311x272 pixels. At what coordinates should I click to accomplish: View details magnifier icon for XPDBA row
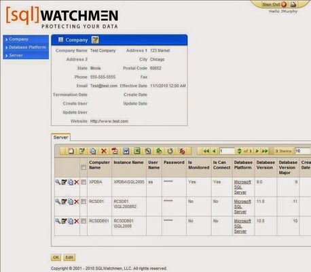pyautogui.click(x=58, y=182)
